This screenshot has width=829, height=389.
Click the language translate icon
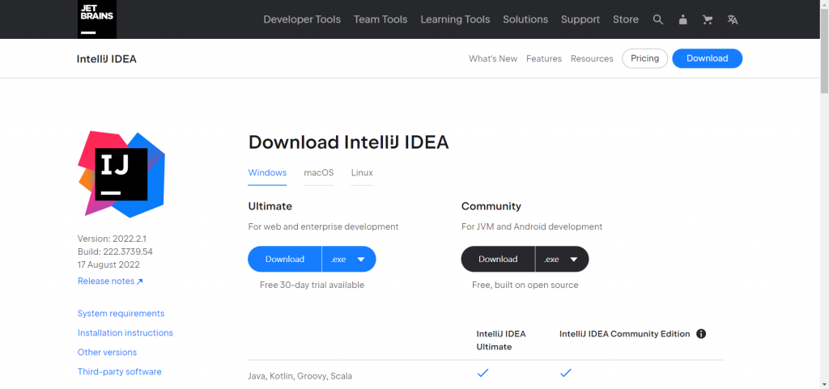[732, 19]
